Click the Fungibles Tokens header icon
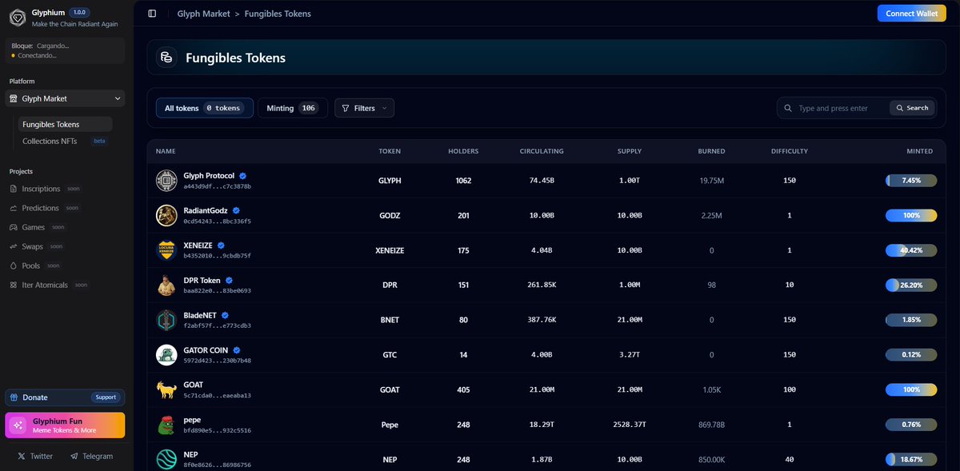This screenshot has width=960, height=471. (x=166, y=57)
